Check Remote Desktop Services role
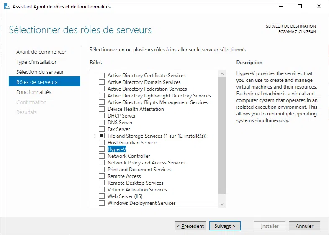The image size is (329, 235). [x=102, y=183]
